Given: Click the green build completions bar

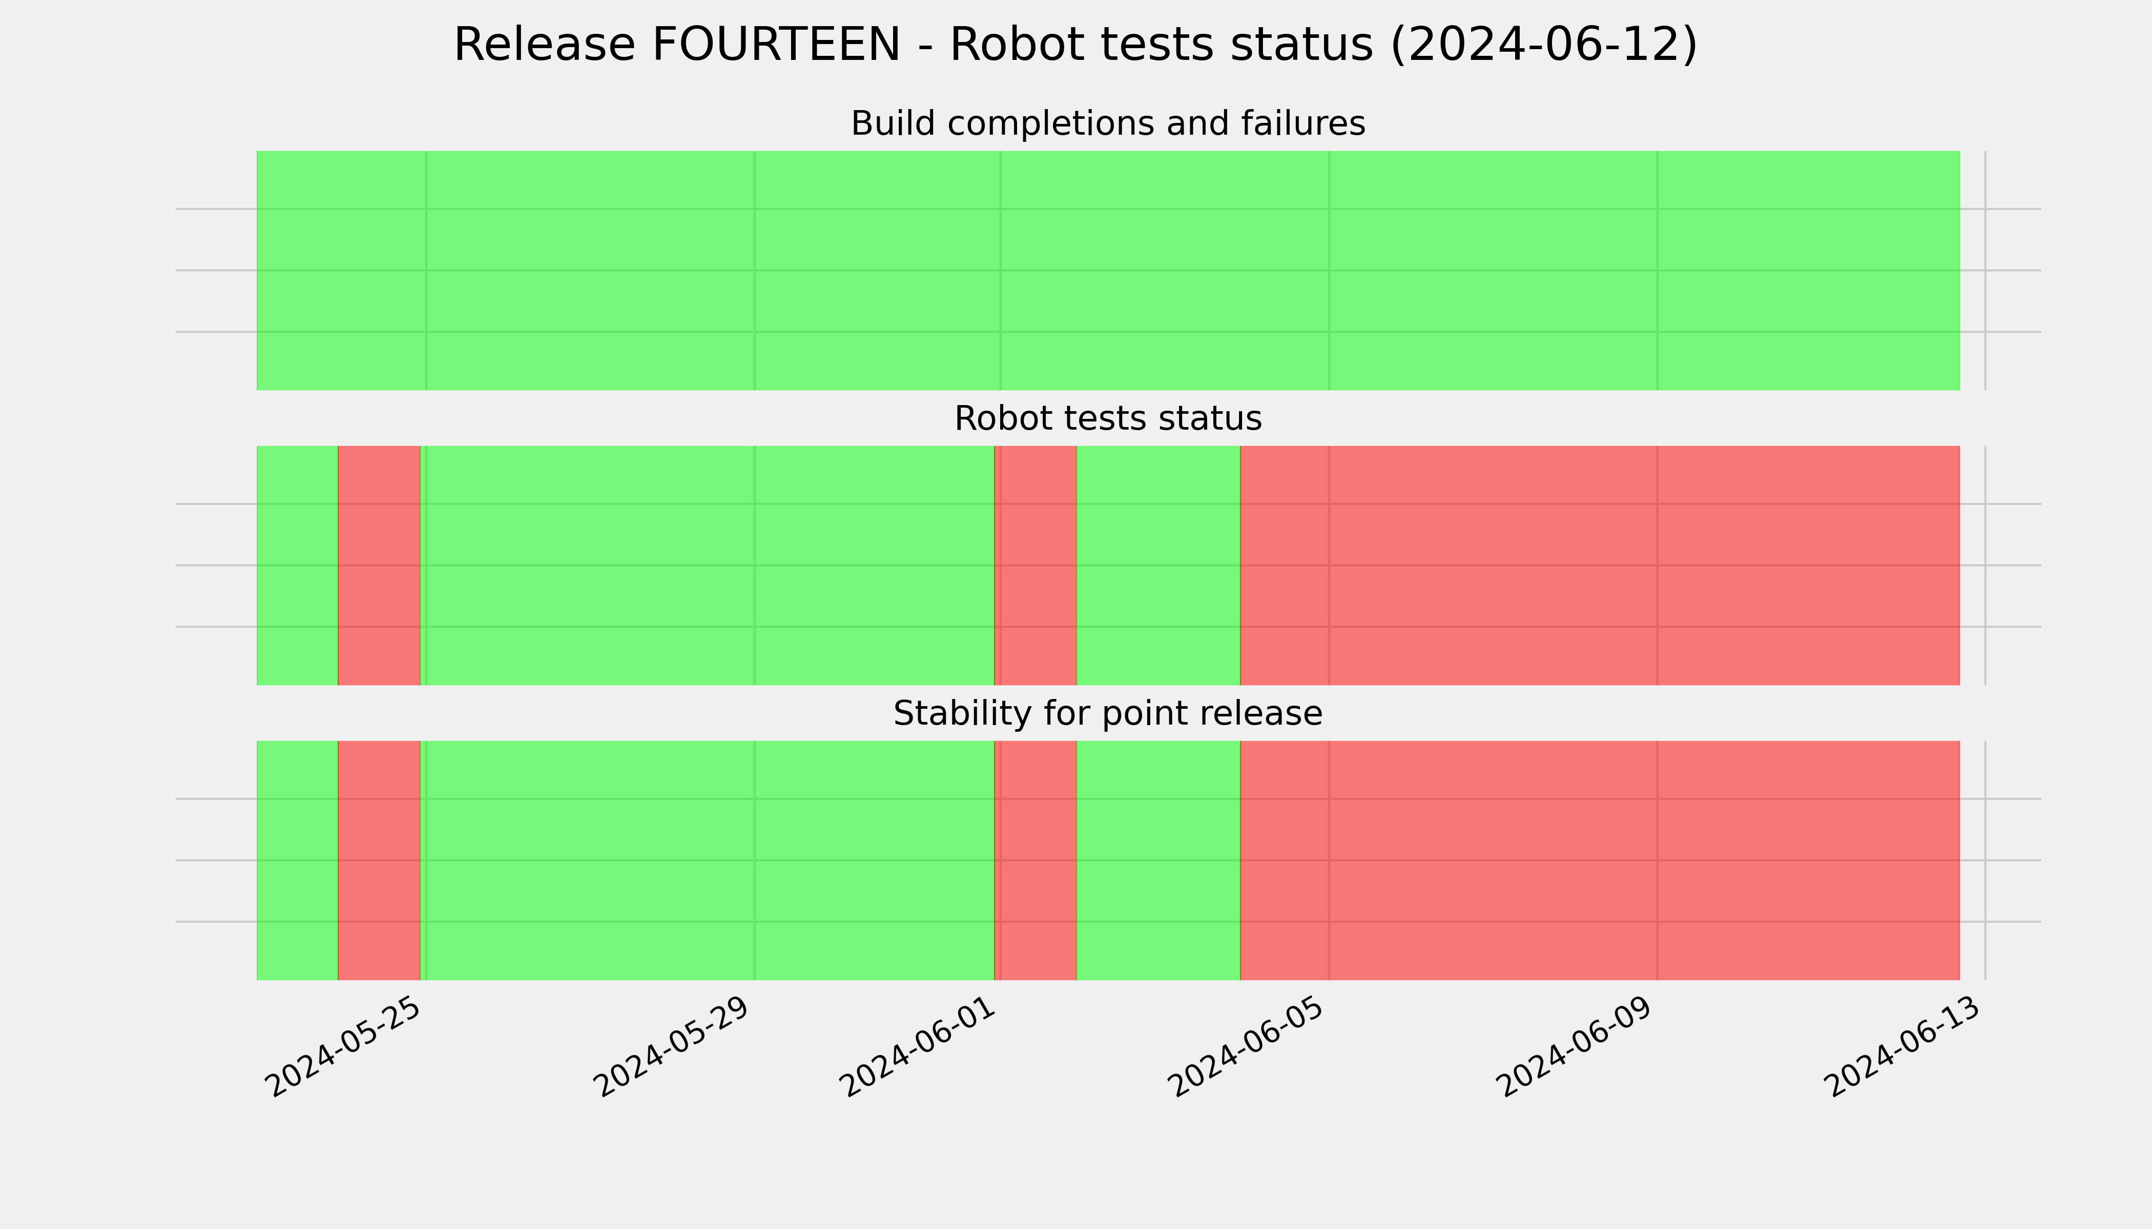Looking at the screenshot, I should pyautogui.click(x=1108, y=270).
